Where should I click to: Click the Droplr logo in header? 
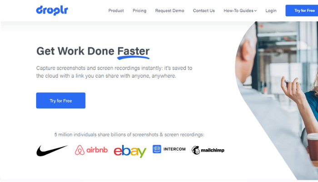click(x=52, y=10)
